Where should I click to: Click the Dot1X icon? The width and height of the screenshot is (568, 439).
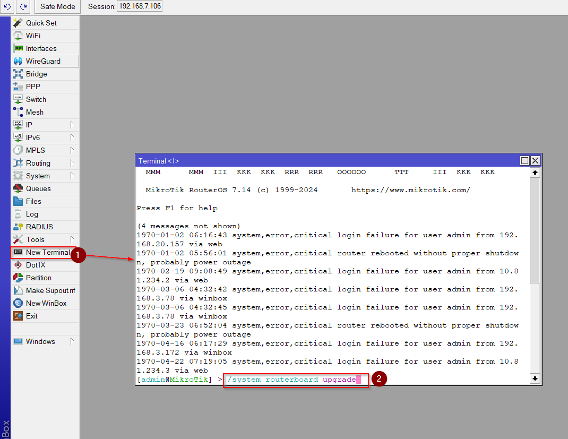[x=18, y=265]
